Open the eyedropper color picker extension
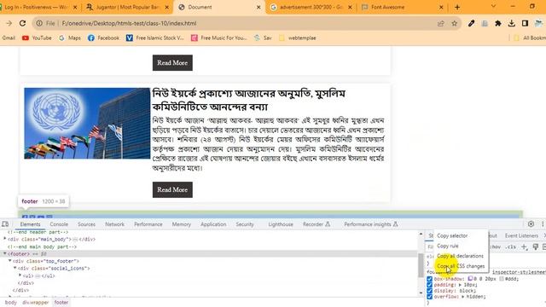This screenshot has width=546, height=307. pyautogui.click(x=471, y=23)
